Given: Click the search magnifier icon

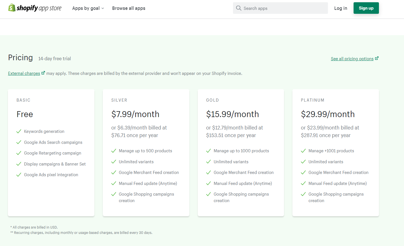Looking at the screenshot, I should pos(239,8).
